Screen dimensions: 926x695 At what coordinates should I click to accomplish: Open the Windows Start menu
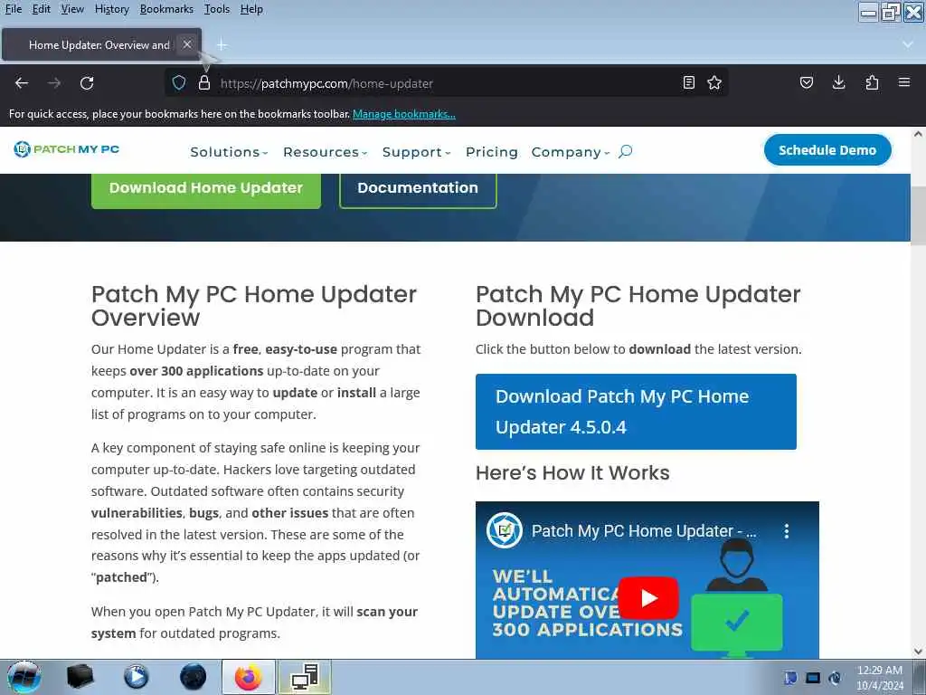click(x=24, y=677)
